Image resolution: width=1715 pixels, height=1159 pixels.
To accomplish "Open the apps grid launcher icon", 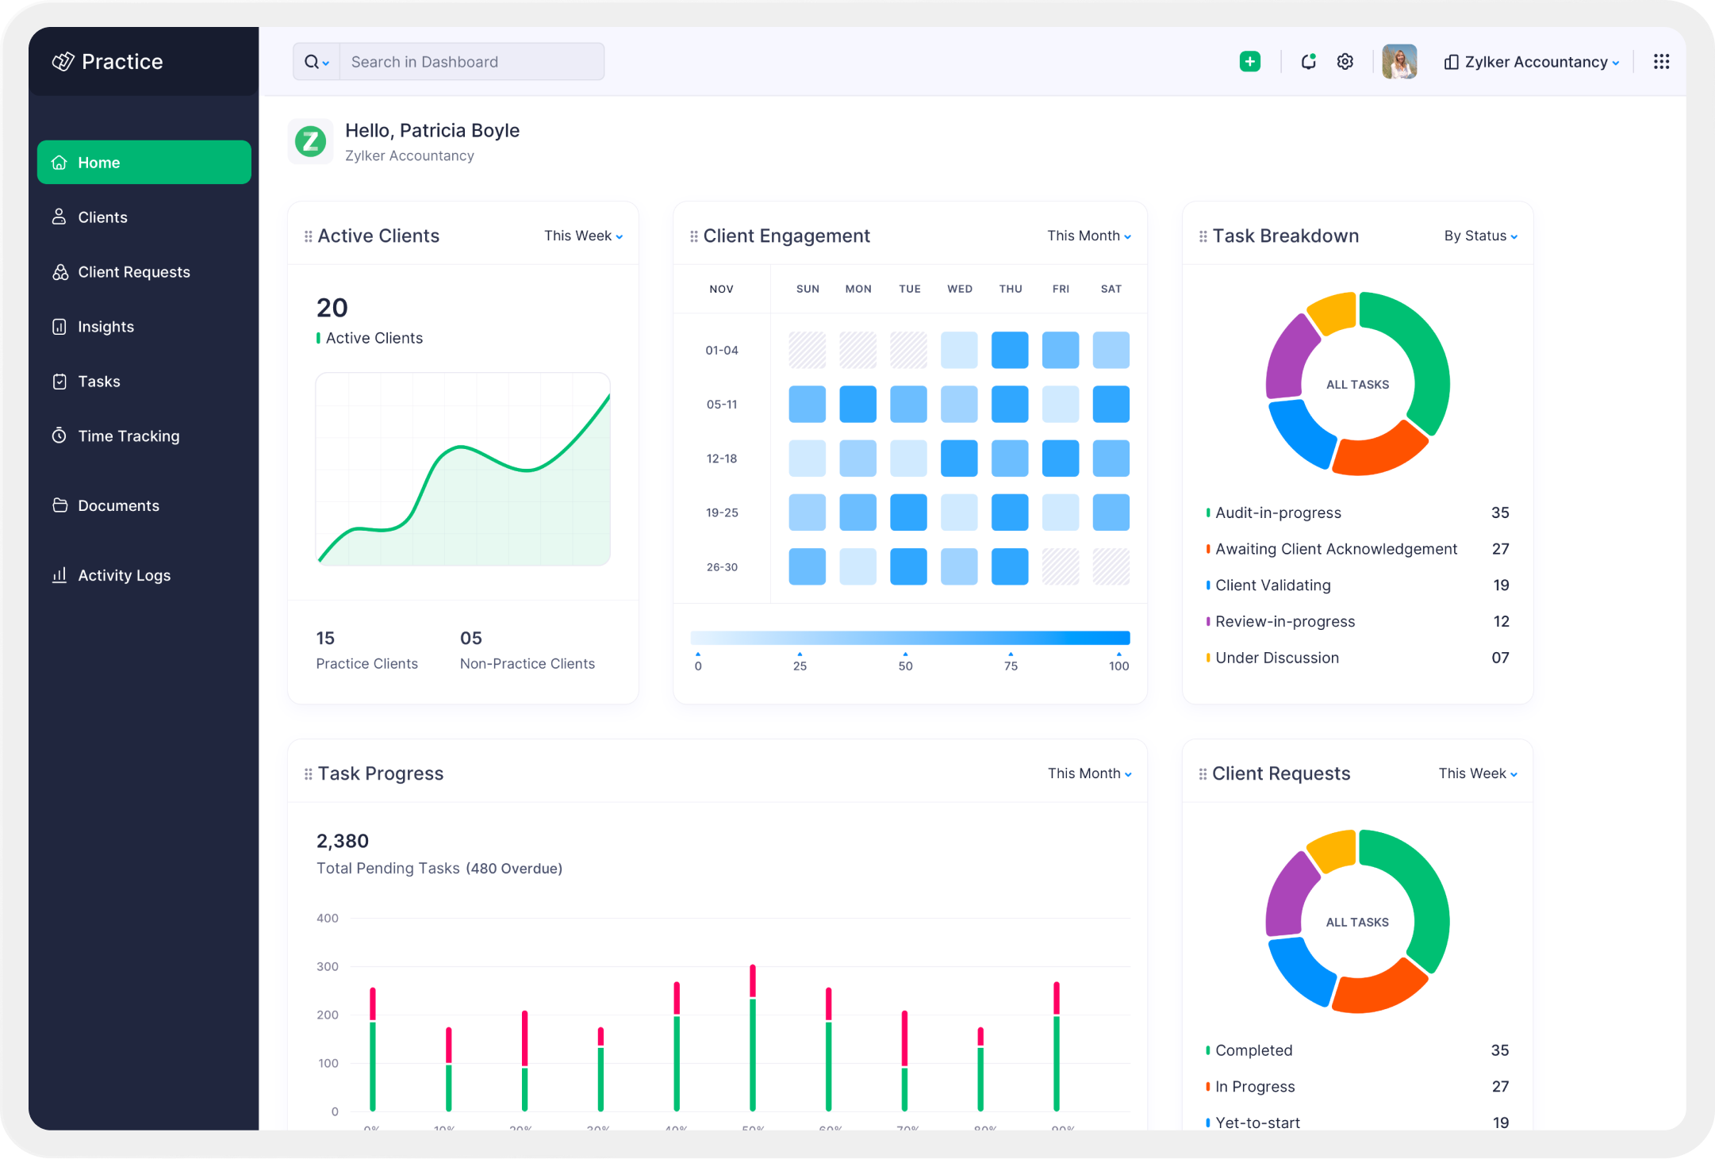I will (x=1661, y=62).
